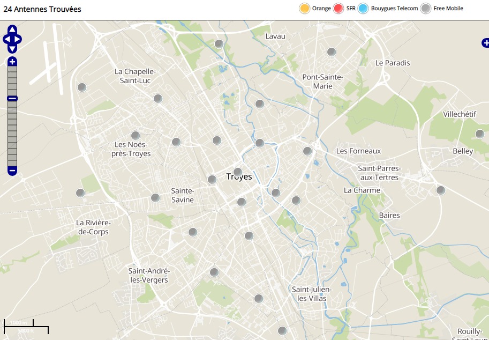Select the antenna marker southeast of Saint-Parres-aux-Tertres

[440, 190]
